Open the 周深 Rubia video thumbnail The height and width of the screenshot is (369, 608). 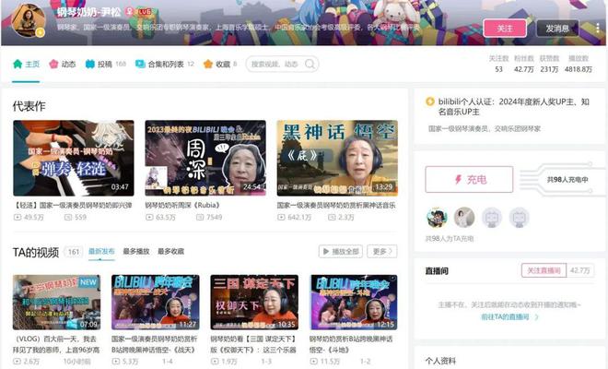[205, 158]
